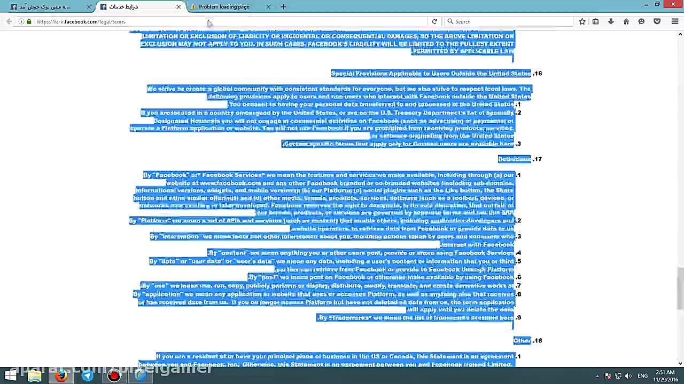684x384 pixels.
Task: Click the smiley chat icon in the toolbar
Action: point(641,21)
